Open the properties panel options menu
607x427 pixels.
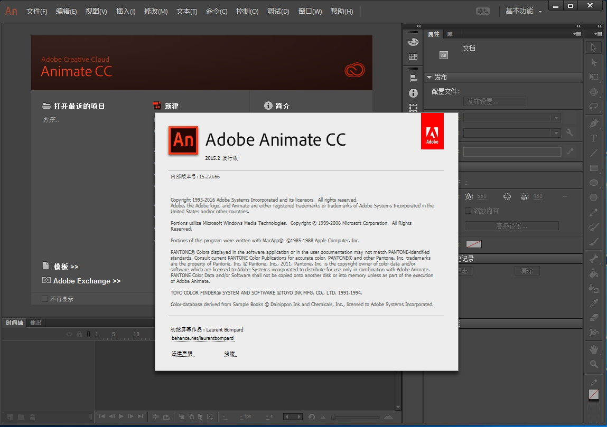(577, 34)
